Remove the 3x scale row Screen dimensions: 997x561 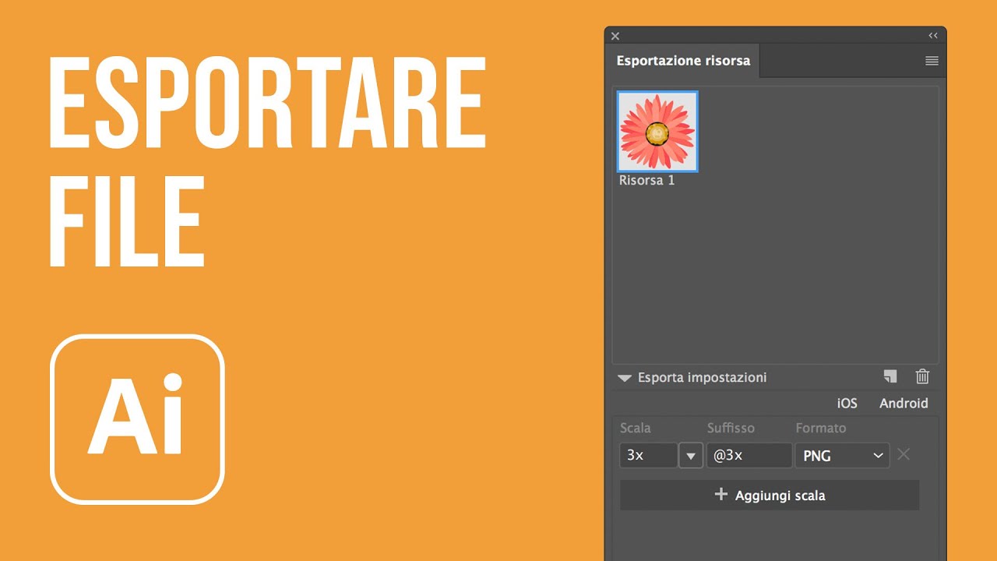tap(904, 454)
